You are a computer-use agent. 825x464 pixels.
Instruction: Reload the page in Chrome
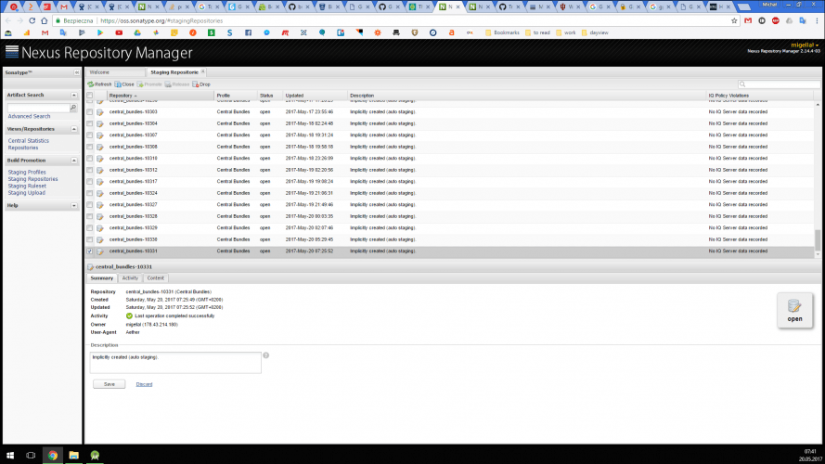coord(32,20)
